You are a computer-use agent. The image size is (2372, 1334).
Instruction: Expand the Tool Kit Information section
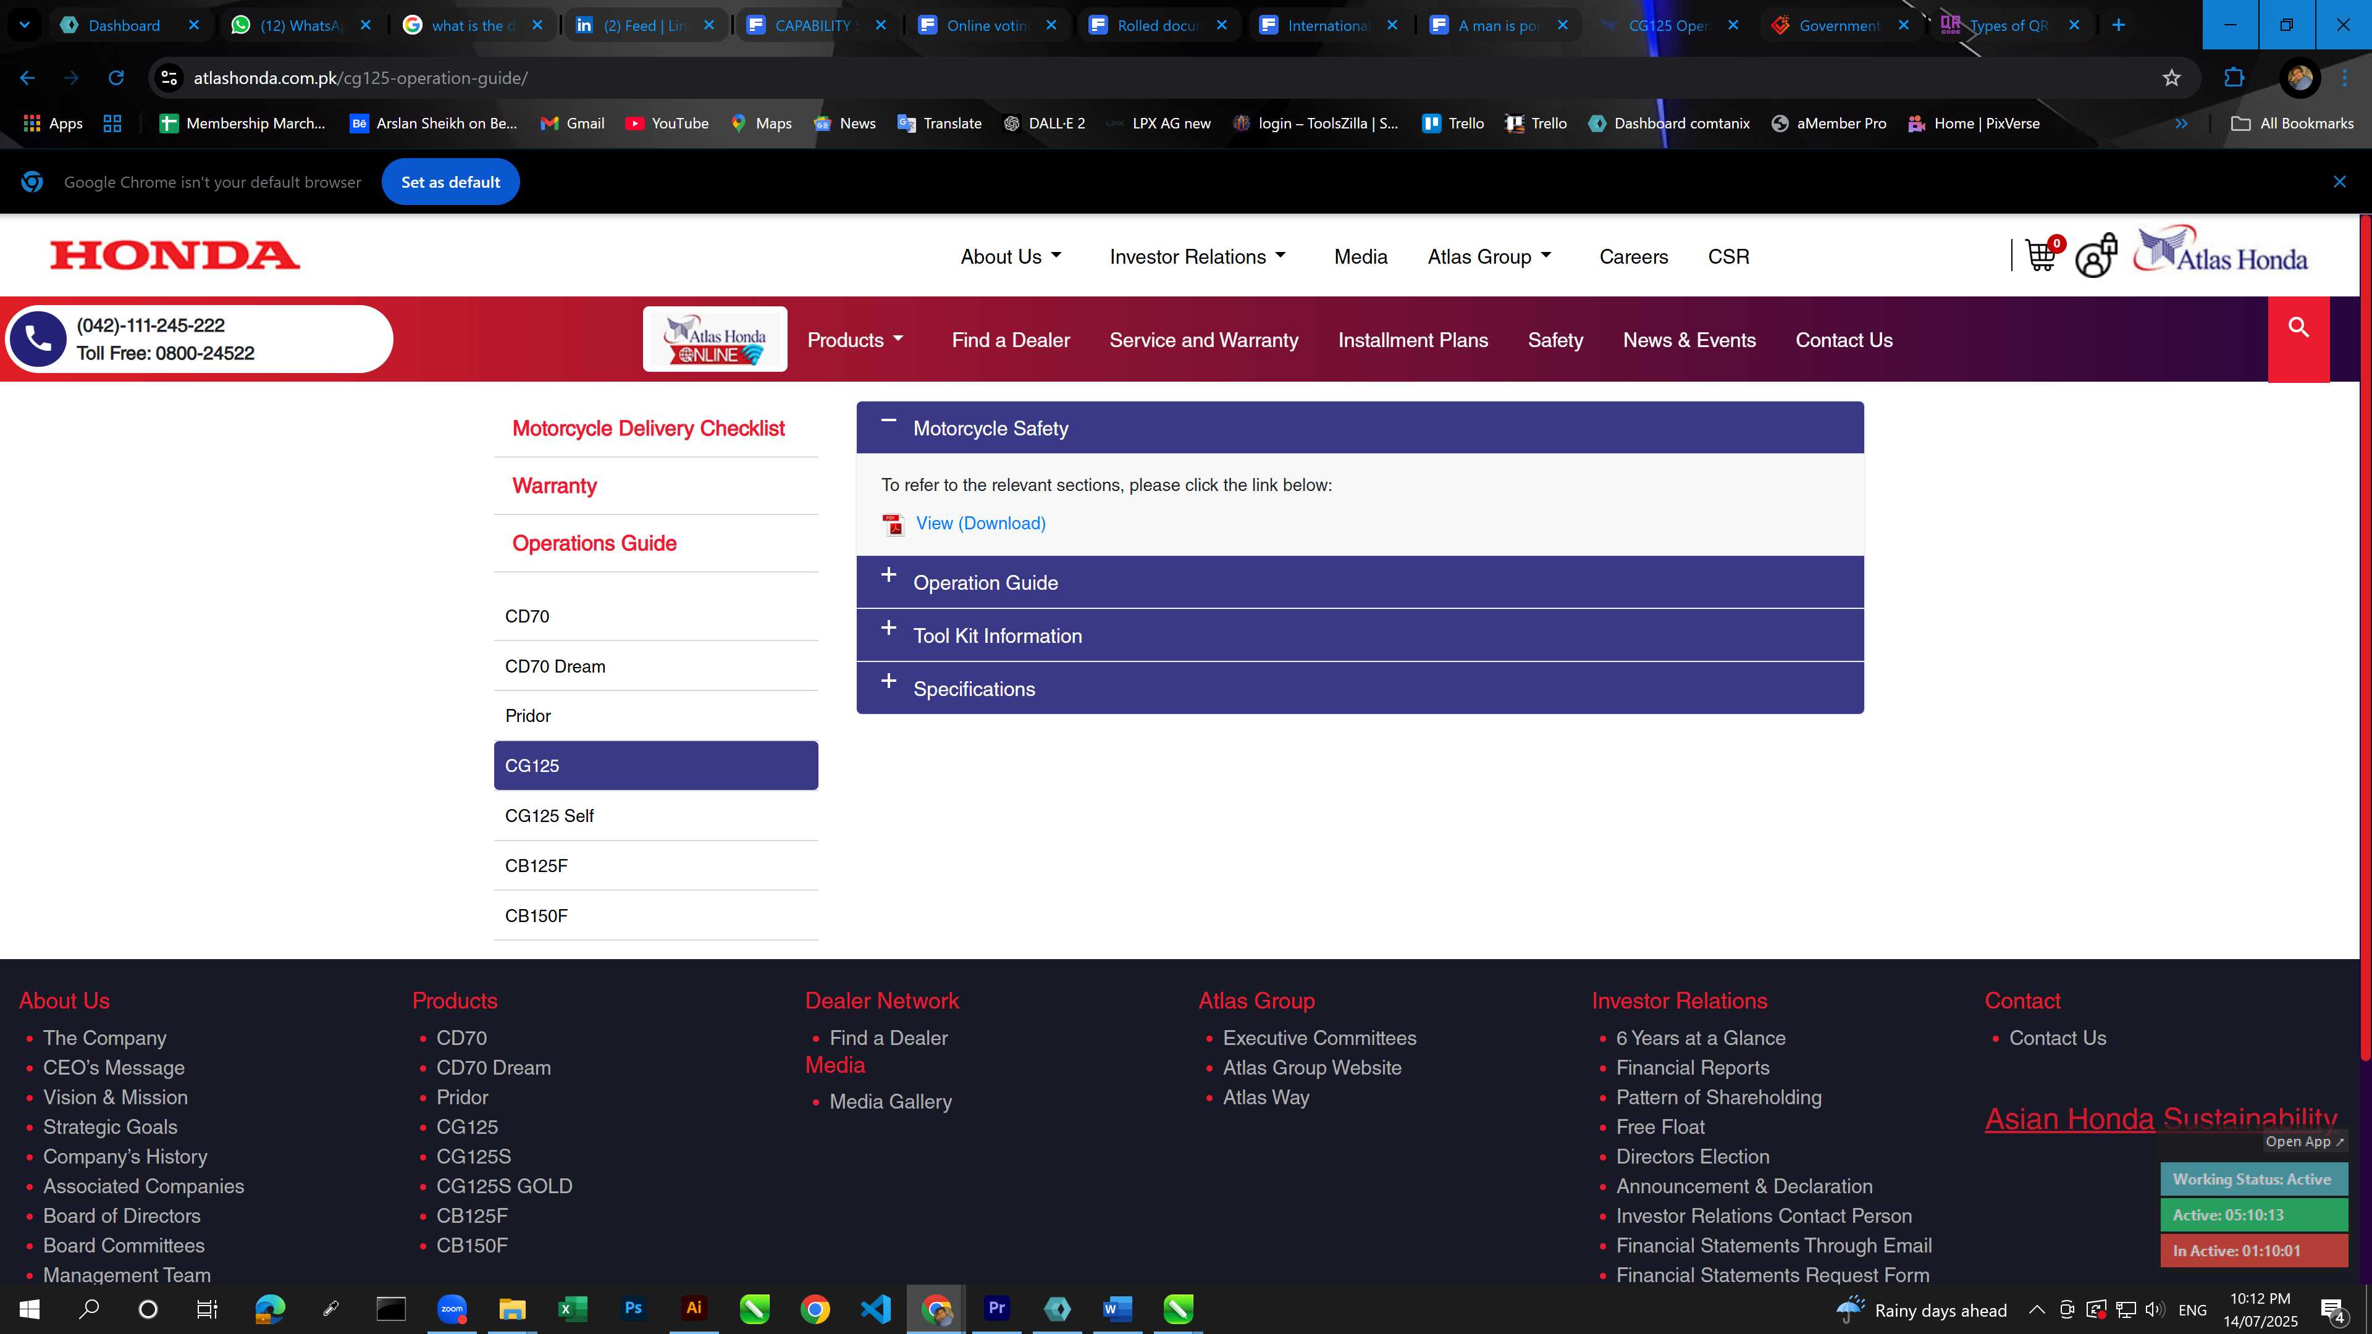click(x=1359, y=636)
